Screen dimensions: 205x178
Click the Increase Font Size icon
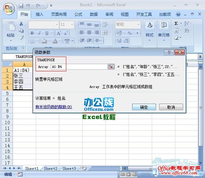[58, 33]
